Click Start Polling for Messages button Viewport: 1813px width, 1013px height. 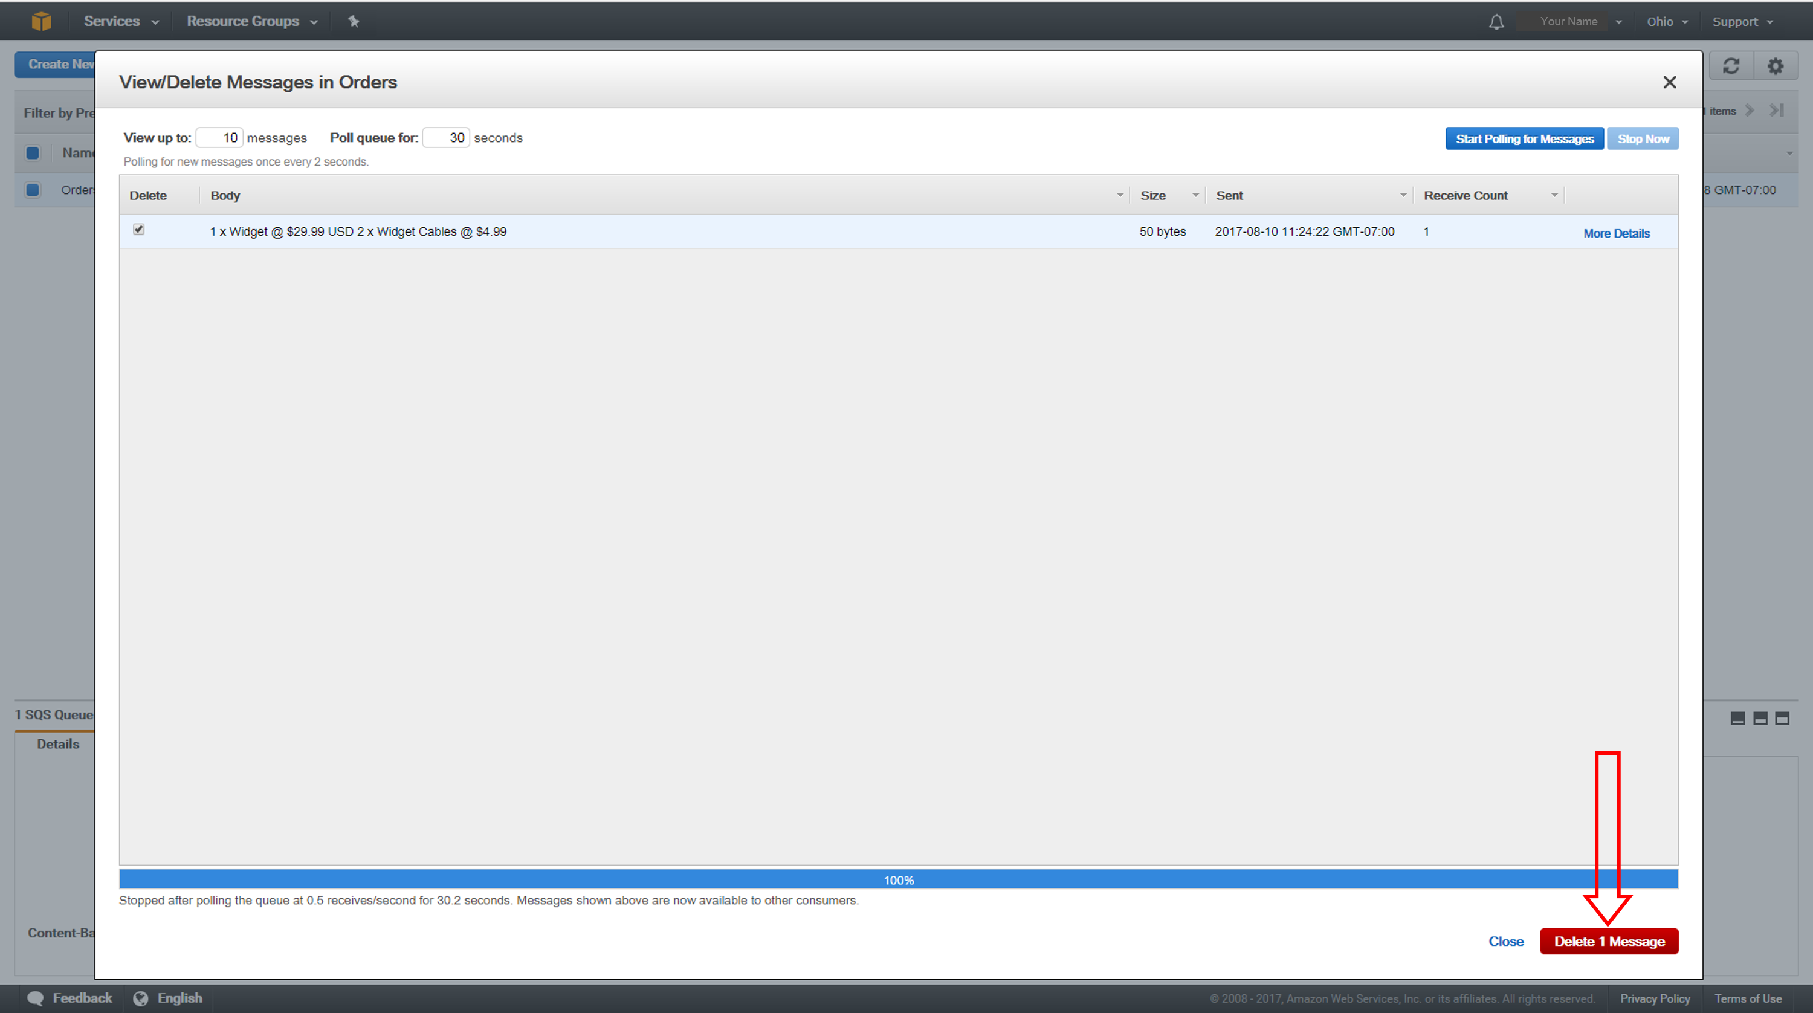coord(1524,138)
